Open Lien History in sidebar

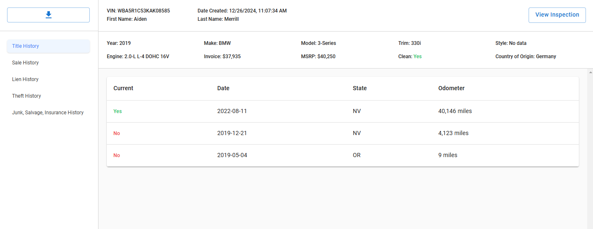point(48,79)
